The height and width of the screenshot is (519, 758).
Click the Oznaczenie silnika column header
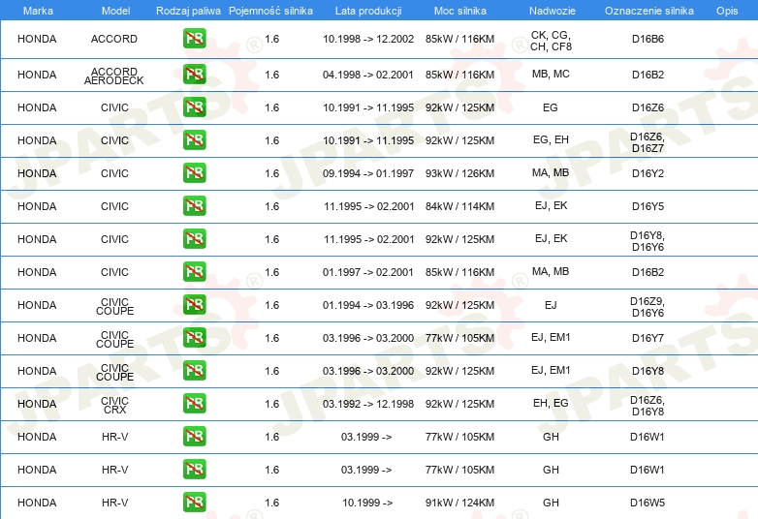tap(648, 11)
